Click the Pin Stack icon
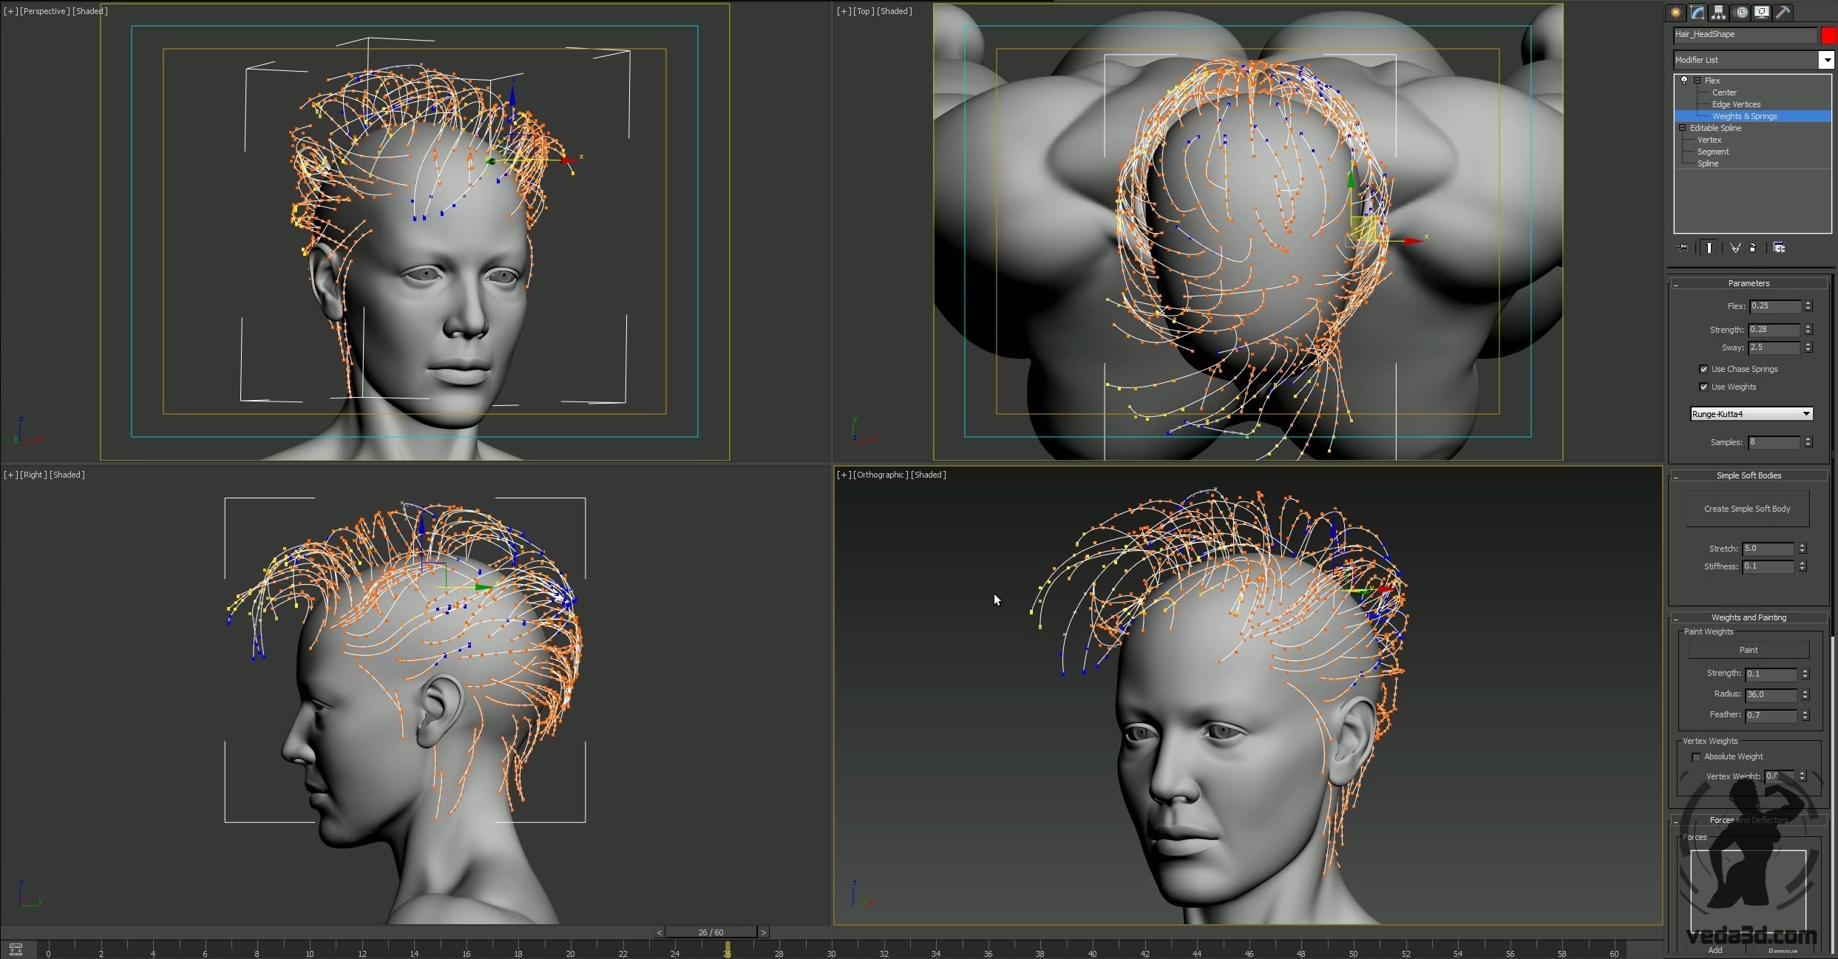 (1683, 248)
